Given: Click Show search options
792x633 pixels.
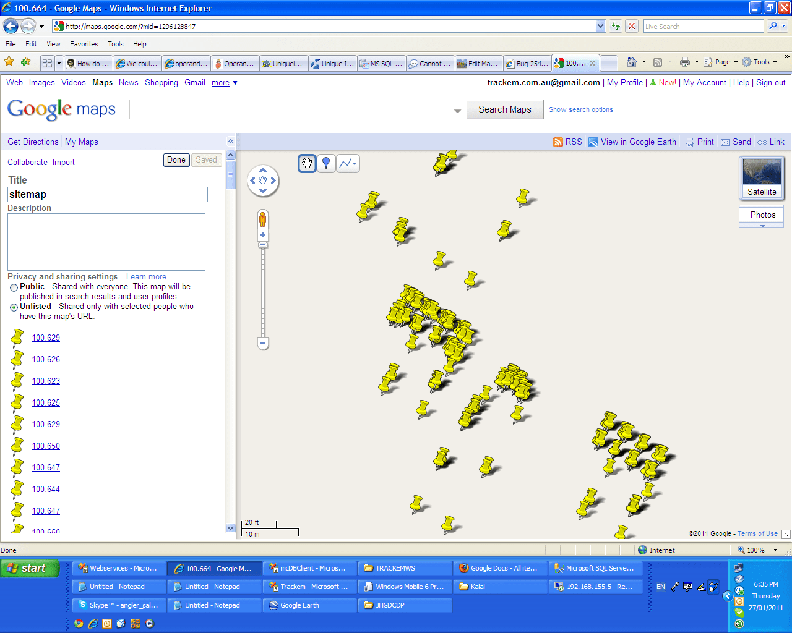Looking at the screenshot, I should tap(581, 109).
